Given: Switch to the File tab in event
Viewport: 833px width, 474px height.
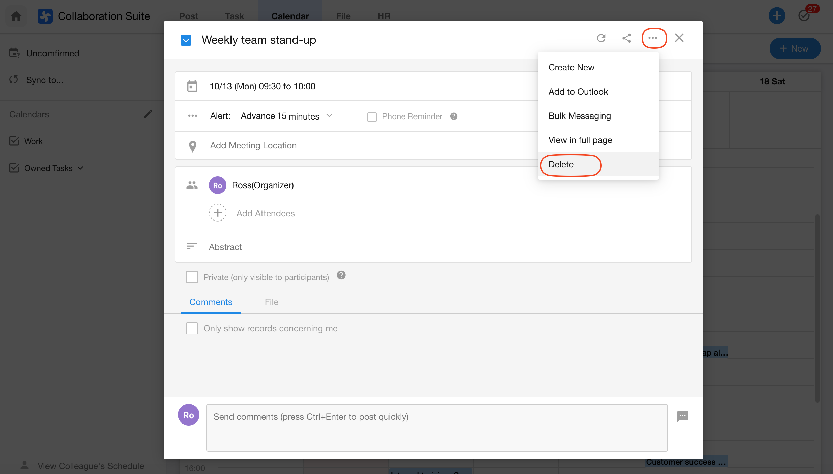Looking at the screenshot, I should (x=271, y=302).
